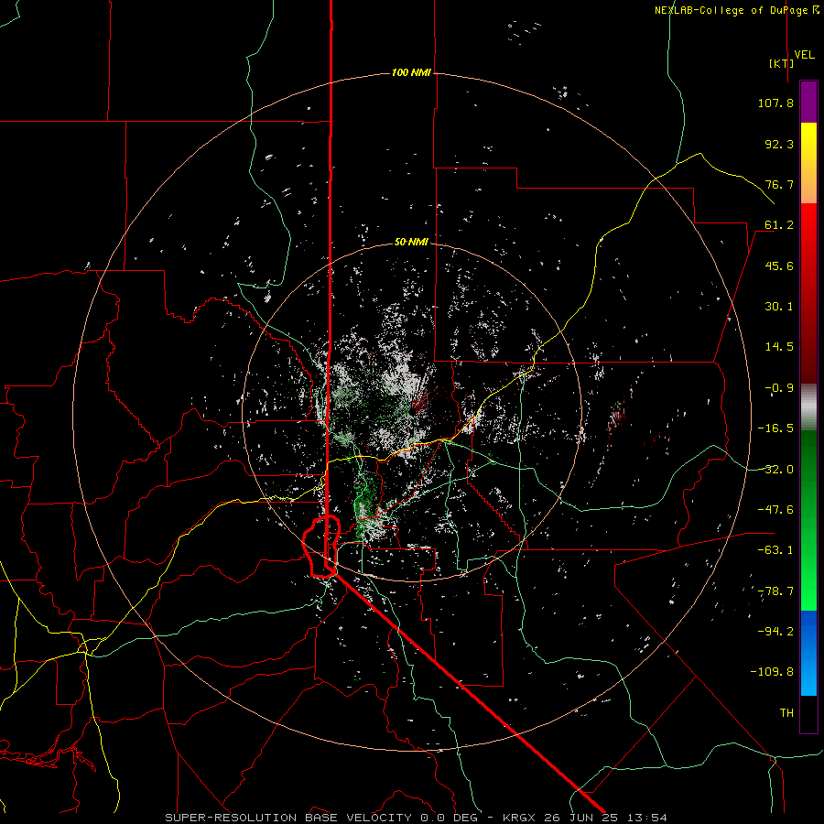Select the -109.8 legend value
The width and height of the screenshot is (824, 824).
coord(772,672)
